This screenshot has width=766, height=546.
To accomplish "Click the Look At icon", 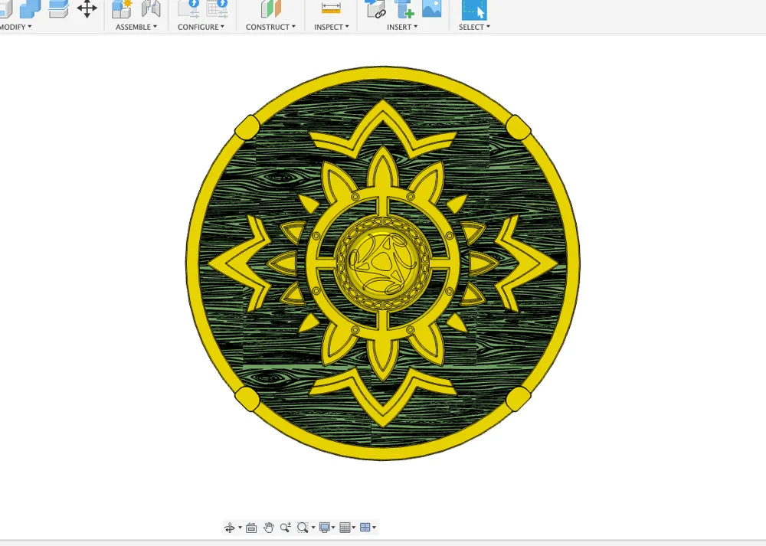I will [x=251, y=527].
